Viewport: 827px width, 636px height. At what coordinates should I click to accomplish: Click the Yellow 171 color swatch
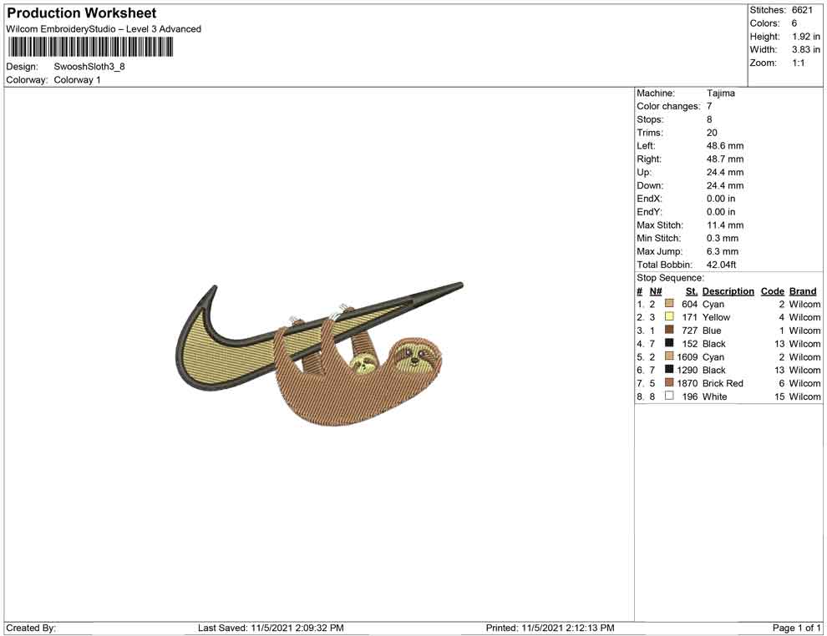pyautogui.click(x=669, y=316)
